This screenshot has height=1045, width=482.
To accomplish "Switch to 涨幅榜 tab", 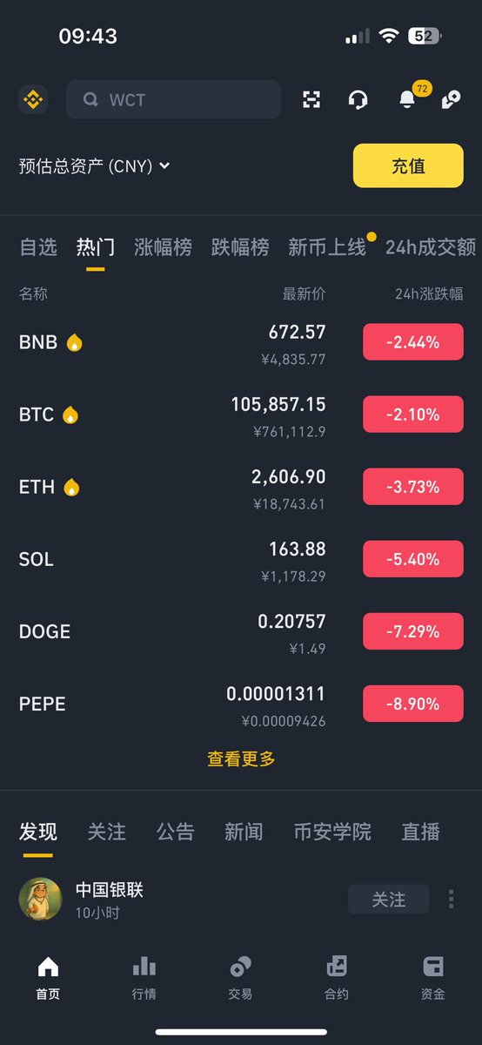I will tap(163, 247).
